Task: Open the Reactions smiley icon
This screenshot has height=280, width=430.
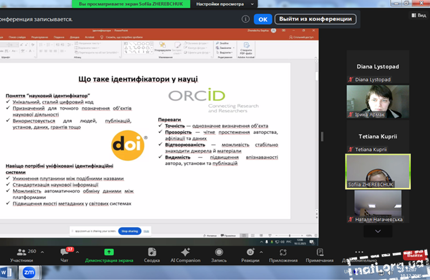Action: [x=250, y=252]
